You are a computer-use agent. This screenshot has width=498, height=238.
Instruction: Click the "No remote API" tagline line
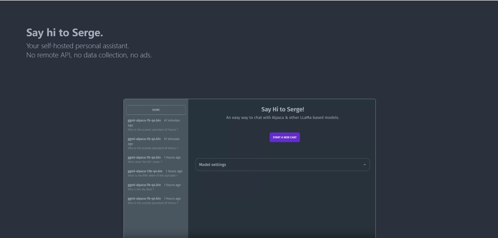89,55
